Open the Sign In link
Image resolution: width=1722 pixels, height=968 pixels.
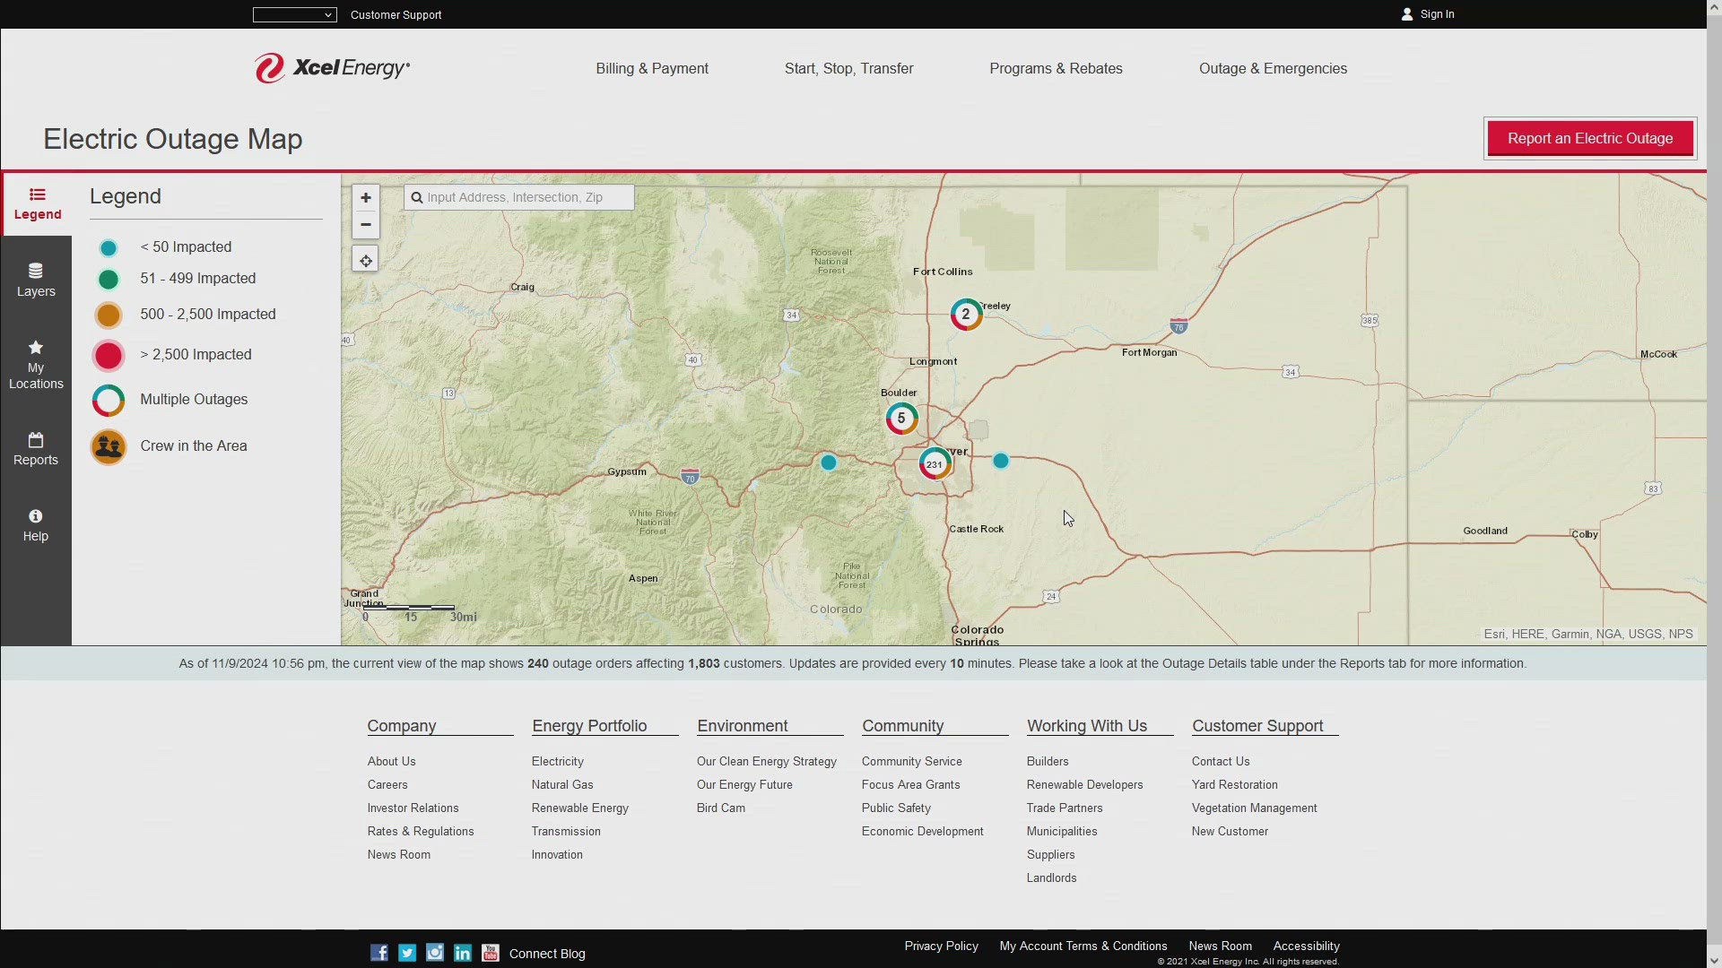[x=1437, y=14]
